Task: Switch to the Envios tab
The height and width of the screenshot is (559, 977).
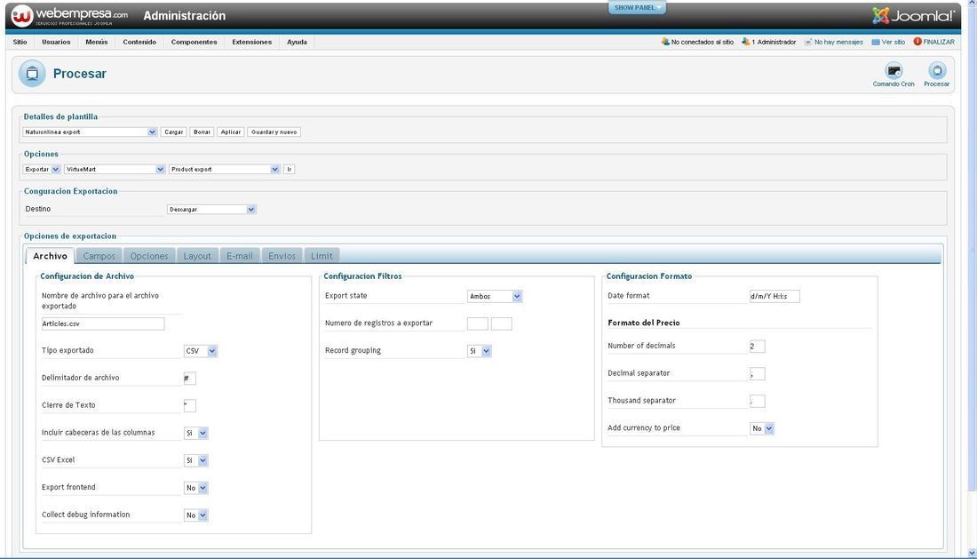Action: click(x=282, y=256)
